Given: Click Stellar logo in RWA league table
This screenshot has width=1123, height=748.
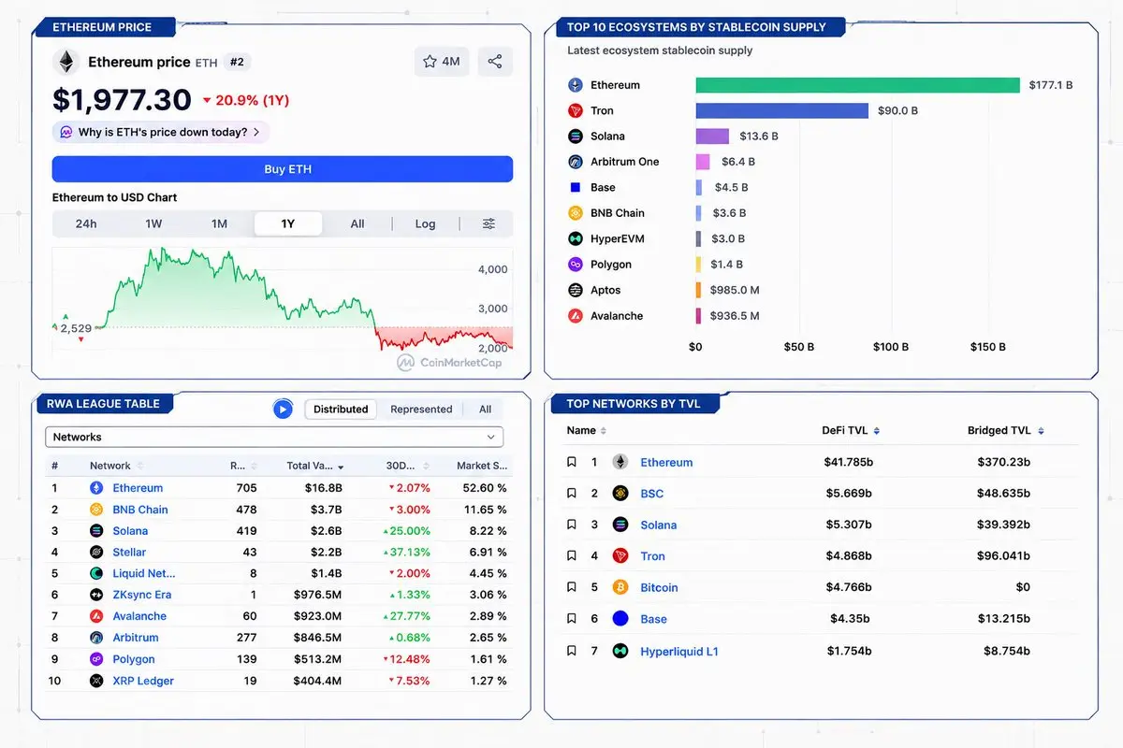Looking at the screenshot, I should (x=96, y=553).
